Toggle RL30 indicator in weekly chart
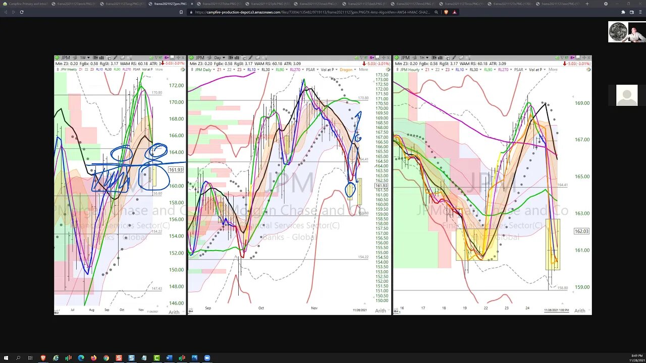The image size is (646, 363). coord(108,70)
